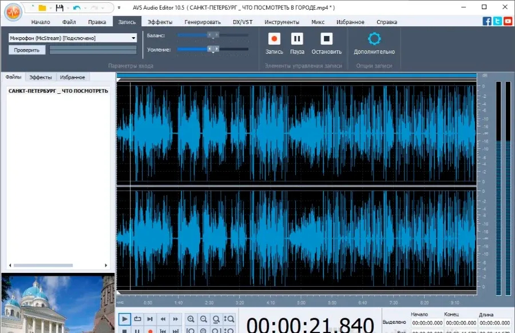Click the blue undo arrow icon
This screenshot has height=333, width=515.
point(77,7)
